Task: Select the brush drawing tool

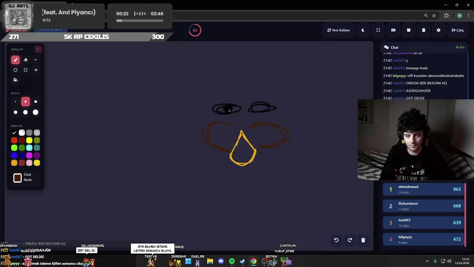Action: pyautogui.click(x=15, y=60)
